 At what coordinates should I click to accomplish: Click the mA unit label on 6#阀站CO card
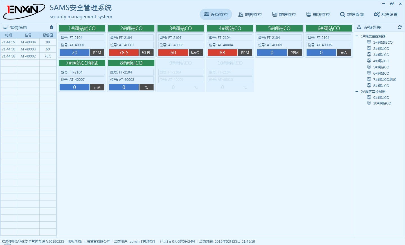coord(344,53)
